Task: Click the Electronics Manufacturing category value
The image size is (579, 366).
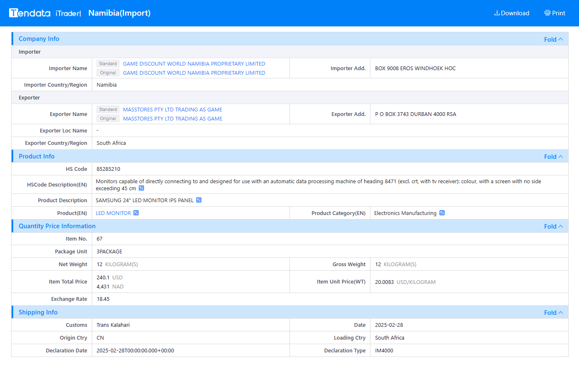Action: [x=405, y=213]
